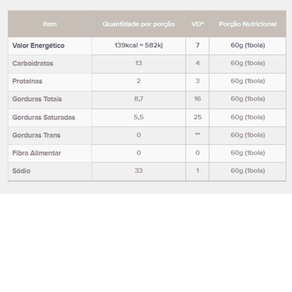Select the Valor Energético row label
The width and height of the screenshot is (292, 292).
click(x=38, y=46)
